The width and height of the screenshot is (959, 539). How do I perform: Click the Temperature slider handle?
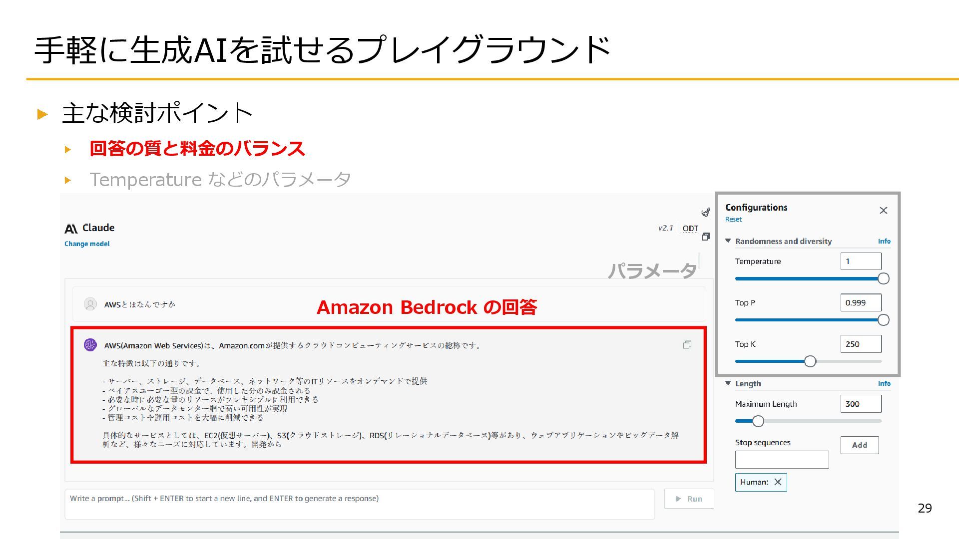[883, 278]
